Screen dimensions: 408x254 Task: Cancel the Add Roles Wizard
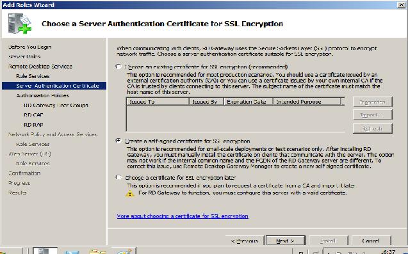(x=371, y=241)
